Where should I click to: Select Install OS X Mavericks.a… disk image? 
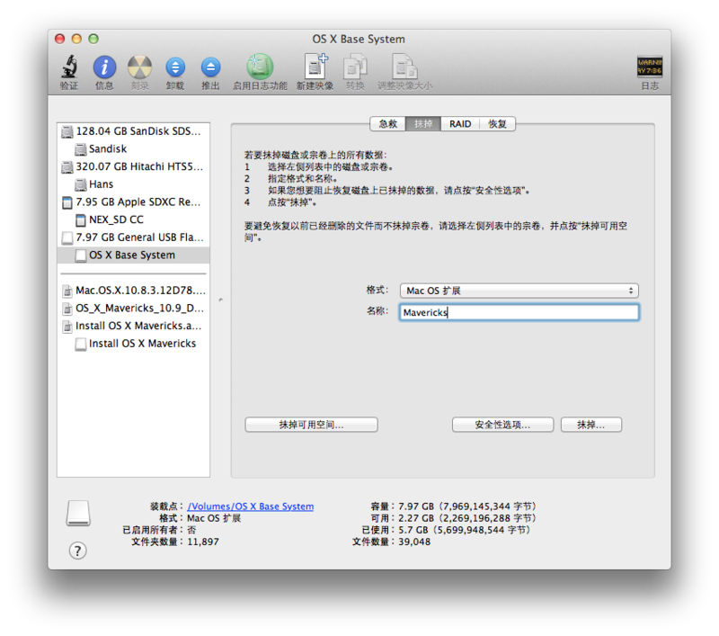pos(133,327)
